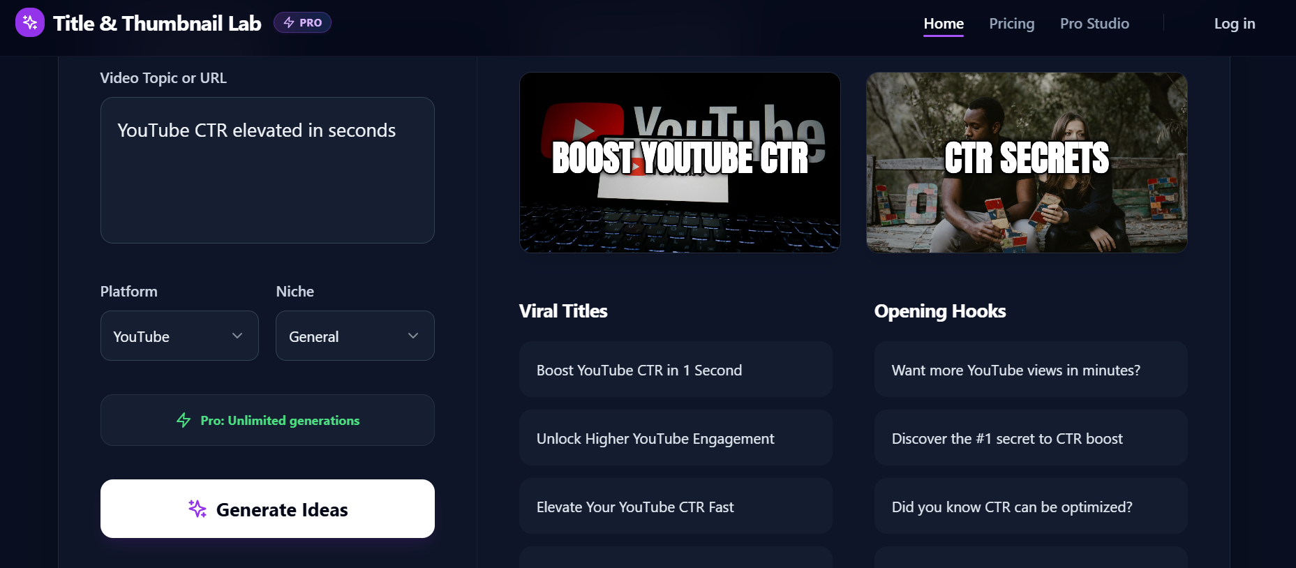Viewport: 1296px width, 568px height.
Task: Click the Platform label
Action: coord(129,292)
